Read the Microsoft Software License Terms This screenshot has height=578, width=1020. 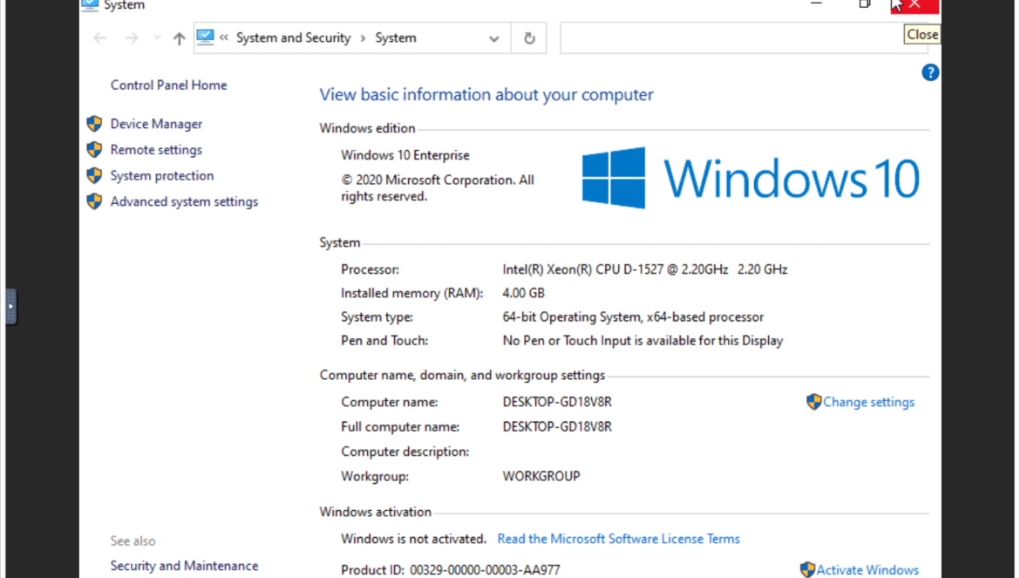(619, 539)
